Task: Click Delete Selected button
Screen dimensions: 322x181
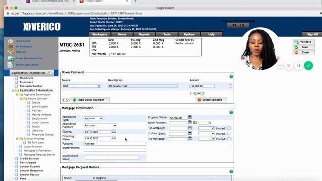Action: point(211,100)
